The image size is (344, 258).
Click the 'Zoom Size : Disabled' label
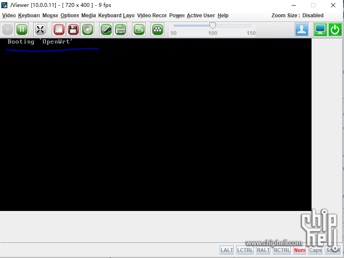(x=298, y=16)
